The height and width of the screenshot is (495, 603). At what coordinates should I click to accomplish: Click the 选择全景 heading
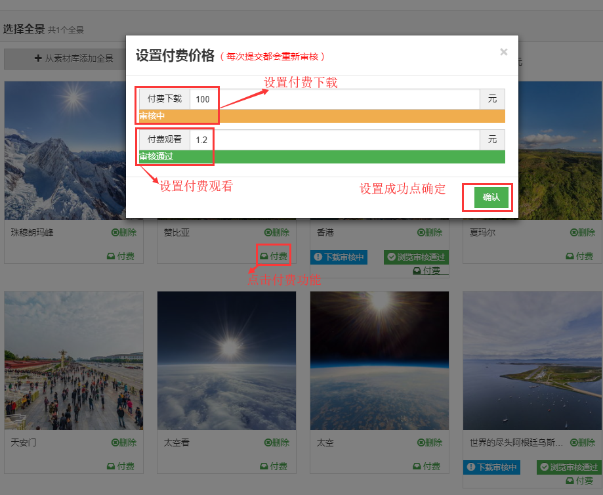coord(24,30)
